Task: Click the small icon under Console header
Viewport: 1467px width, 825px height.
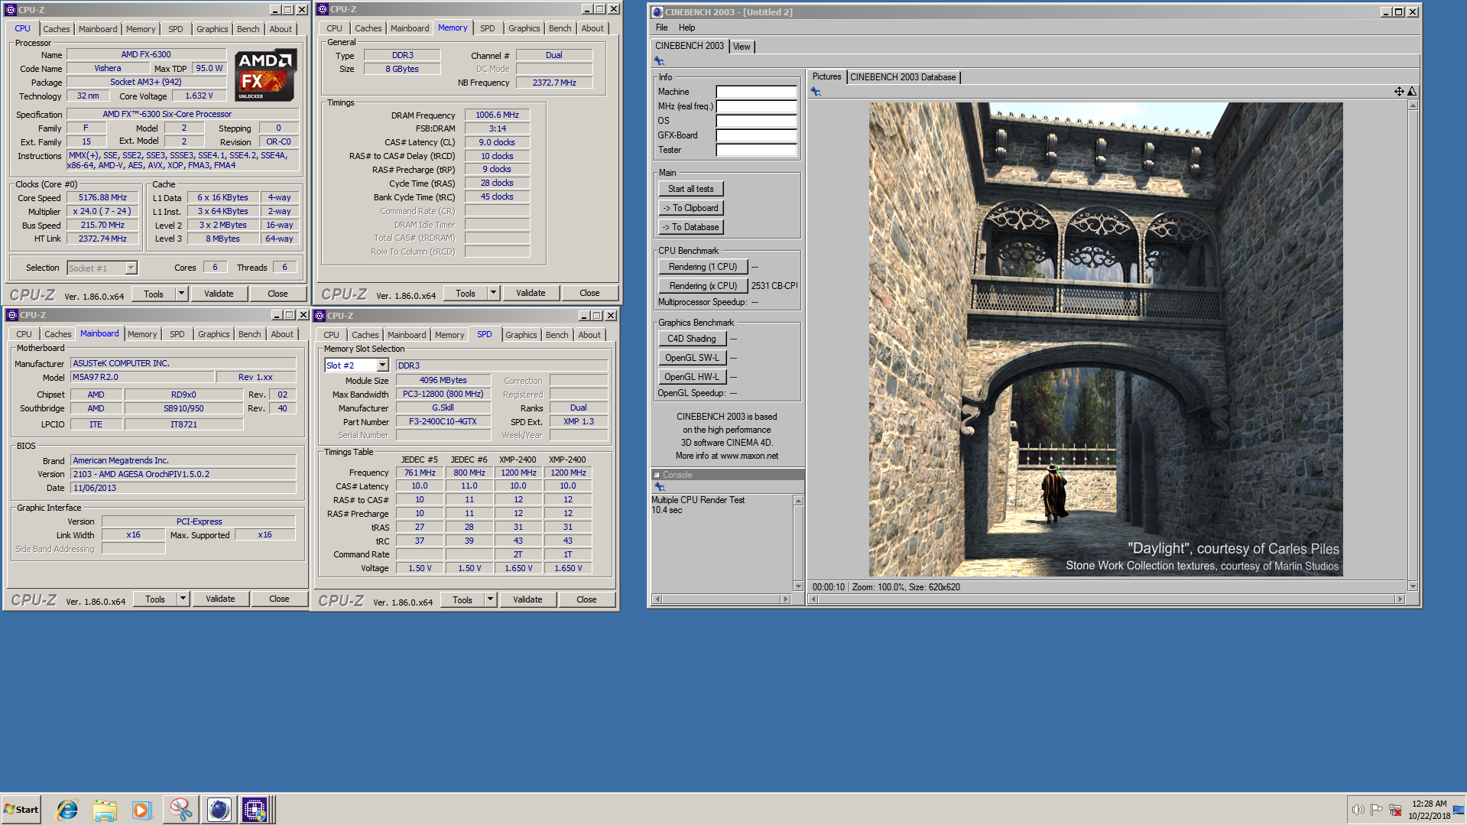Action: 659,487
